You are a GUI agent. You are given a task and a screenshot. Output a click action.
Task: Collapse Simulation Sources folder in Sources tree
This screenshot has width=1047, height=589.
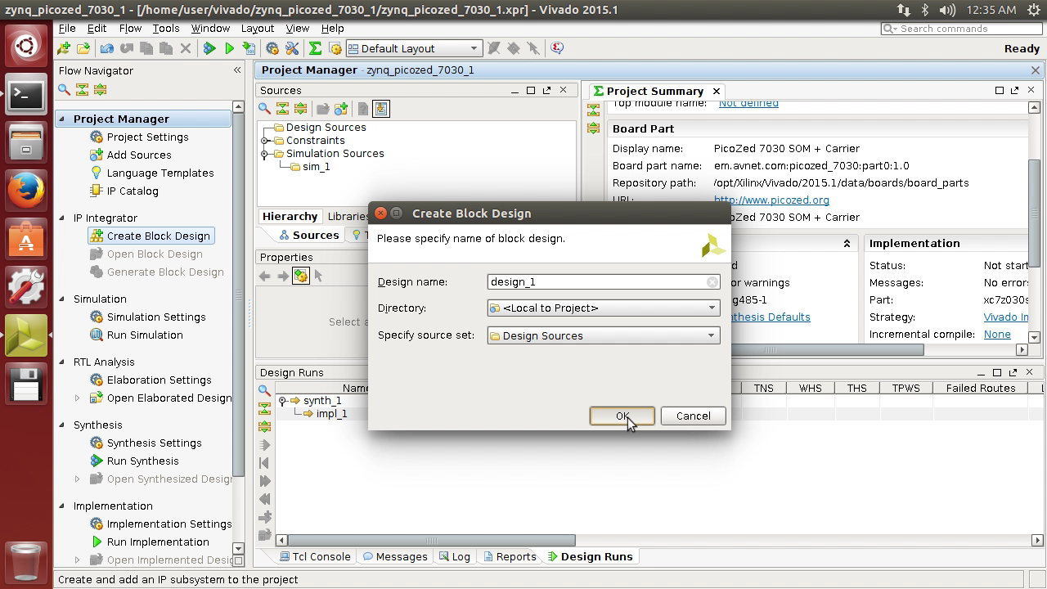tap(265, 154)
